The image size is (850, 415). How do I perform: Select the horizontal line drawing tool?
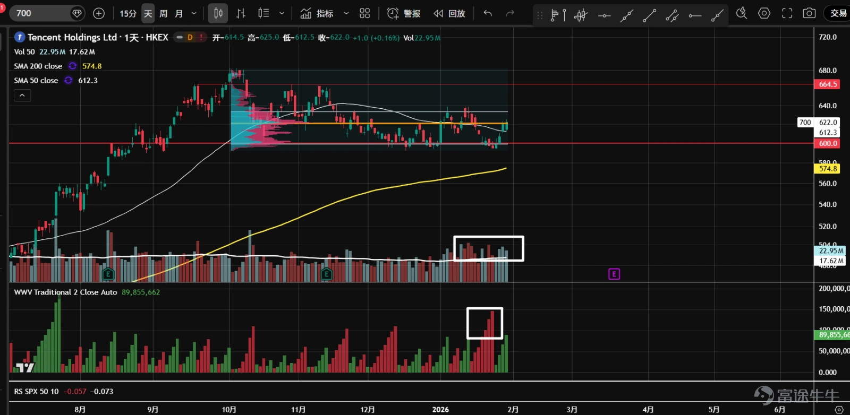(604, 15)
